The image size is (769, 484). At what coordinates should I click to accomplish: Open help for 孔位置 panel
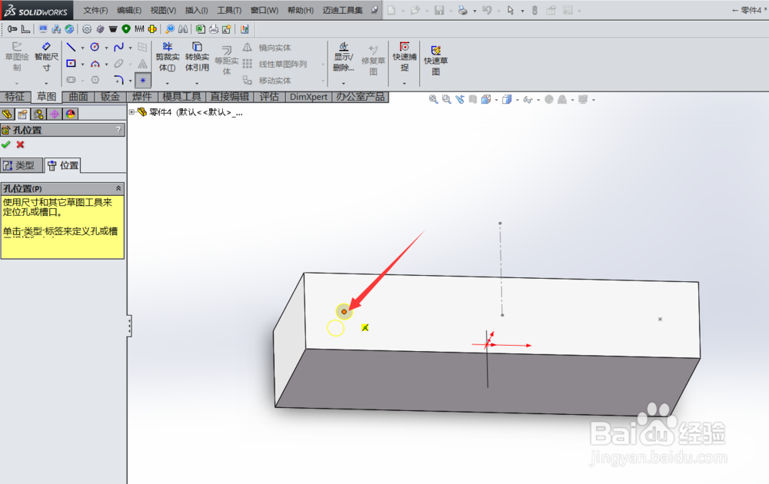coord(118,130)
